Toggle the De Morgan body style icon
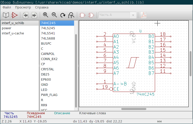The image size is (193, 124). point(91,15)
